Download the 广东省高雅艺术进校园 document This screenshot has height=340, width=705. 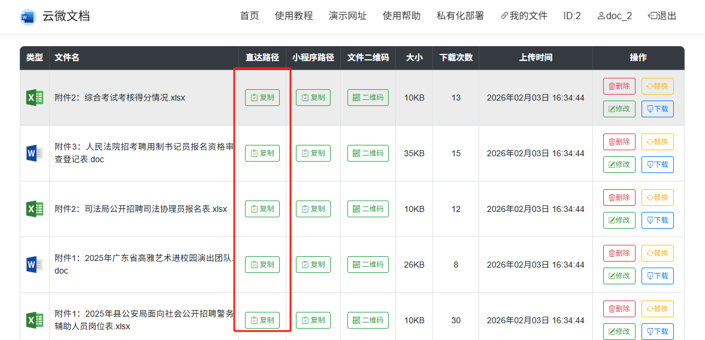pyautogui.click(x=657, y=276)
